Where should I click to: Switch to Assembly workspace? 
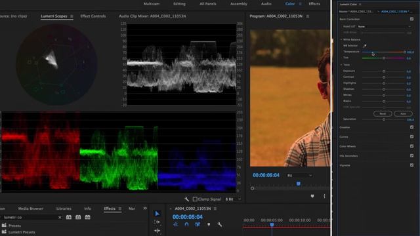point(239,4)
